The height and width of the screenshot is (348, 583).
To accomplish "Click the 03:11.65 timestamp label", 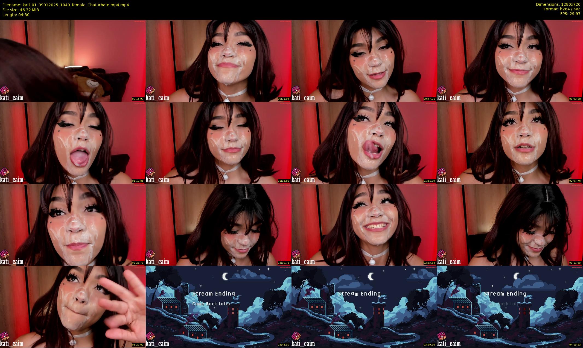I will pos(575,263).
